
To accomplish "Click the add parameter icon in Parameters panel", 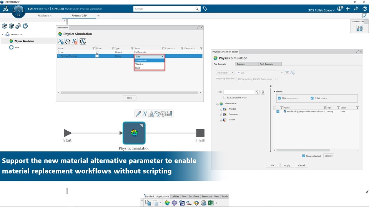I will pos(61,41).
